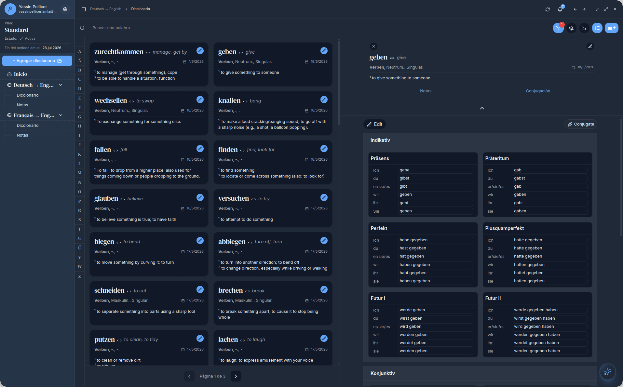The height and width of the screenshot is (387, 623).
Task: Click the swap direction arrows icon
Action: tap(584, 28)
